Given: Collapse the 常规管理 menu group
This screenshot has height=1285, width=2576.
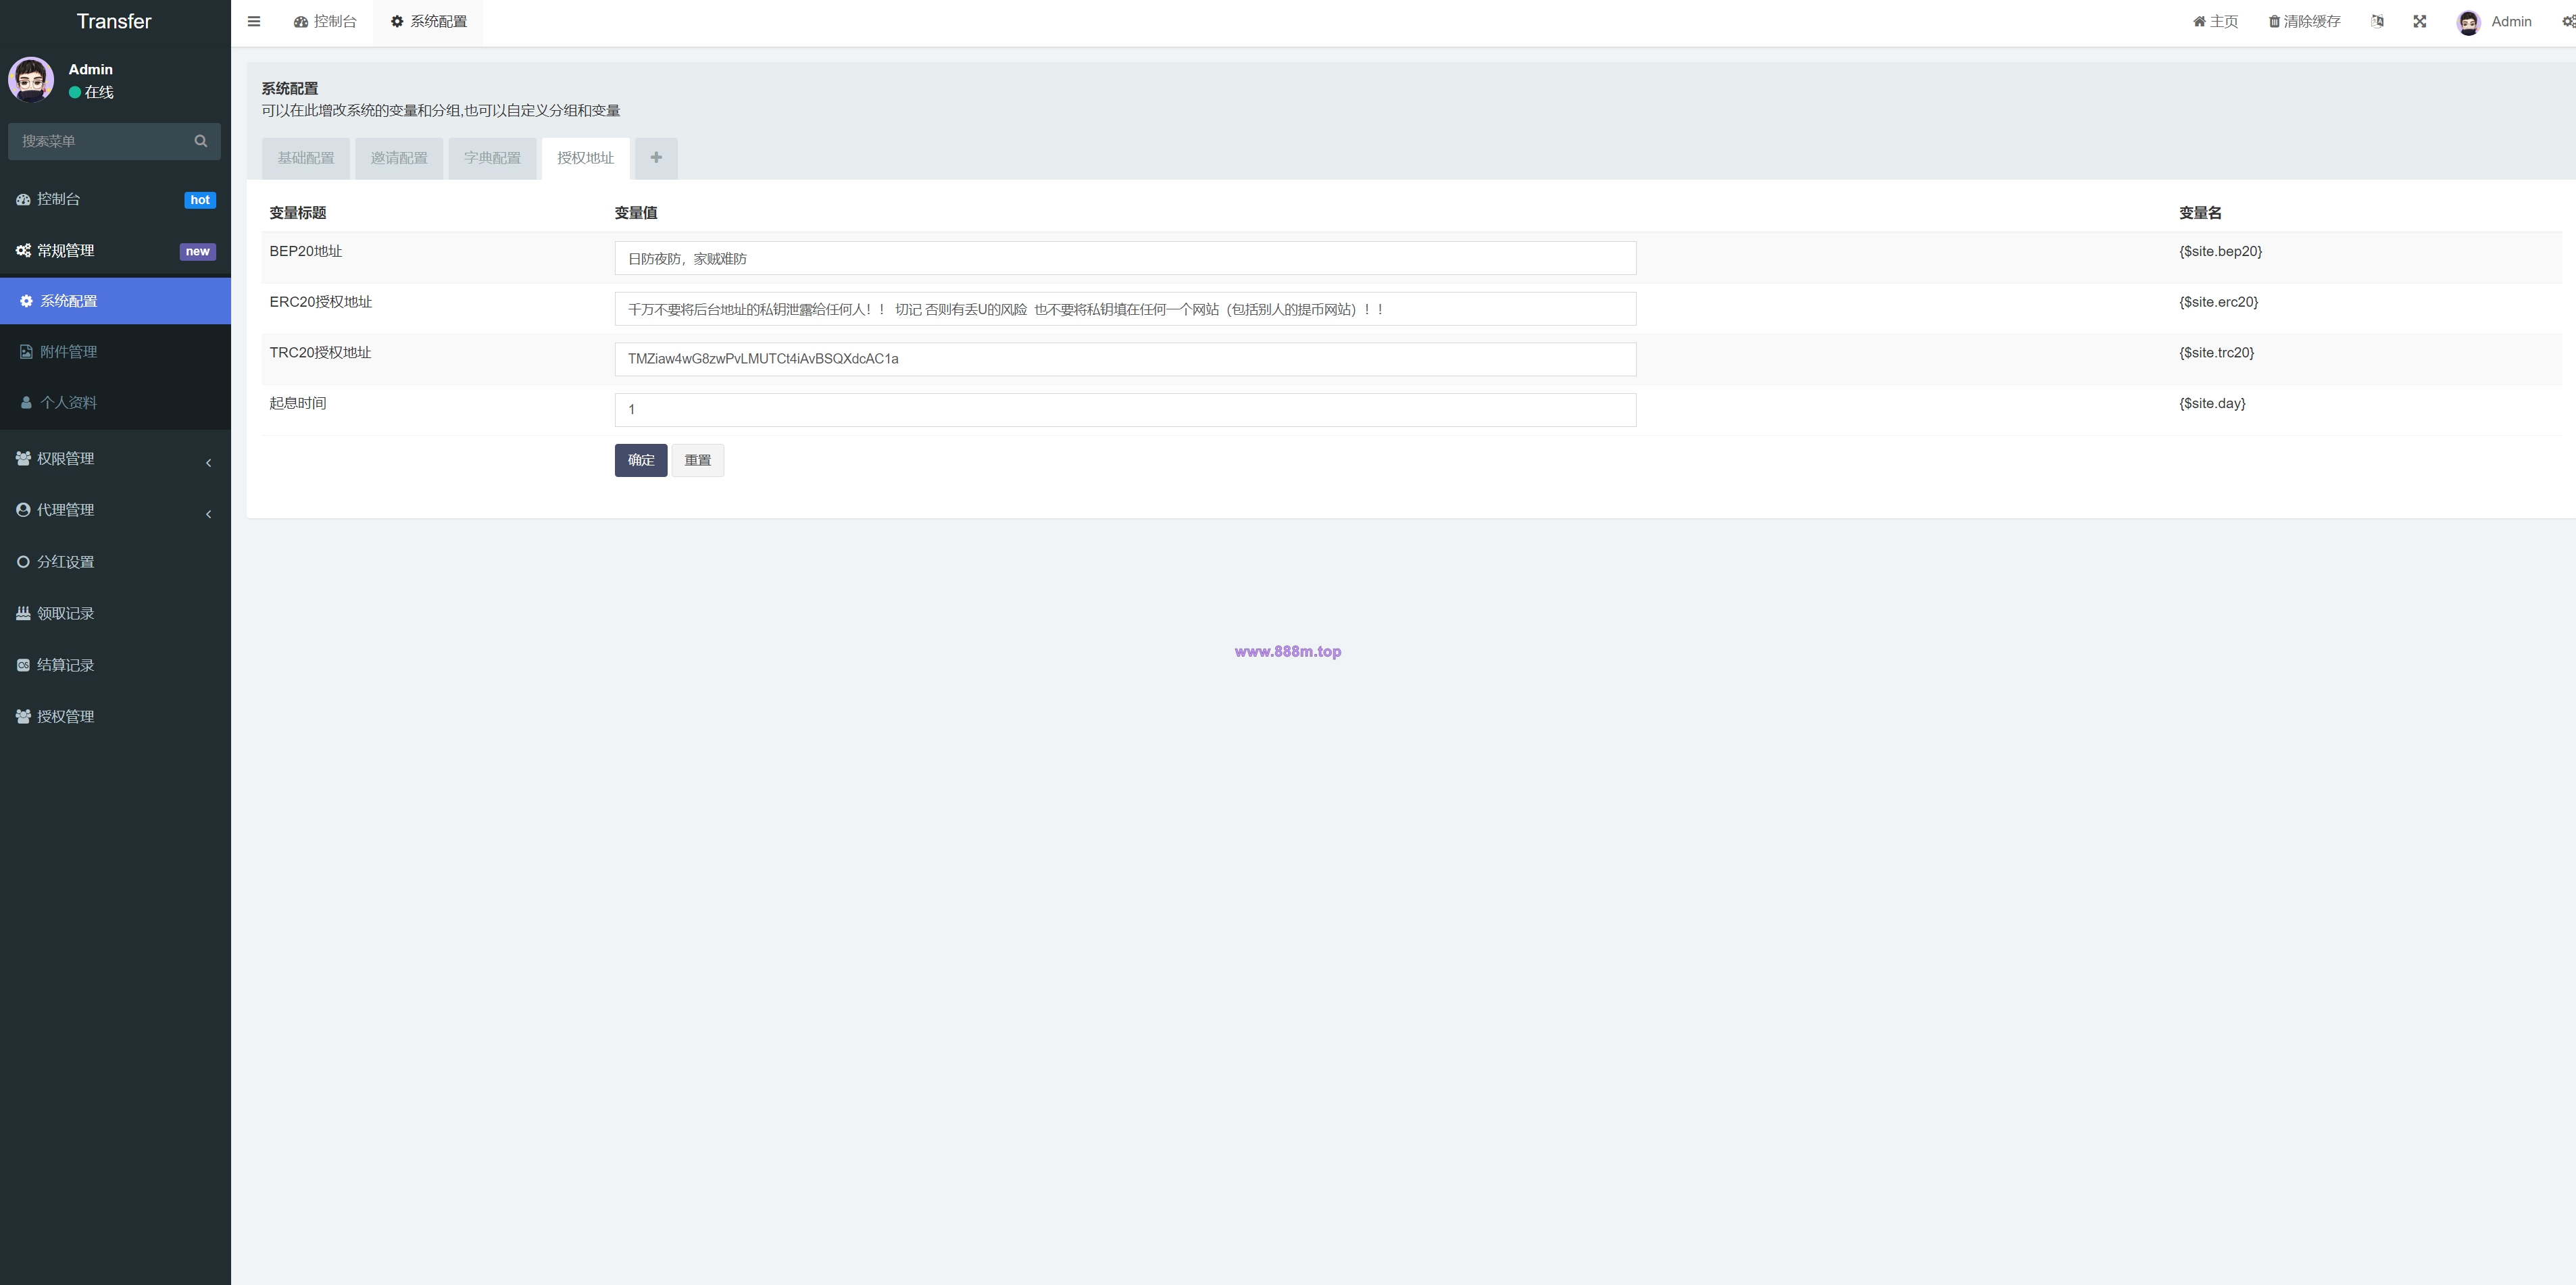Looking at the screenshot, I should tap(115, 251).
